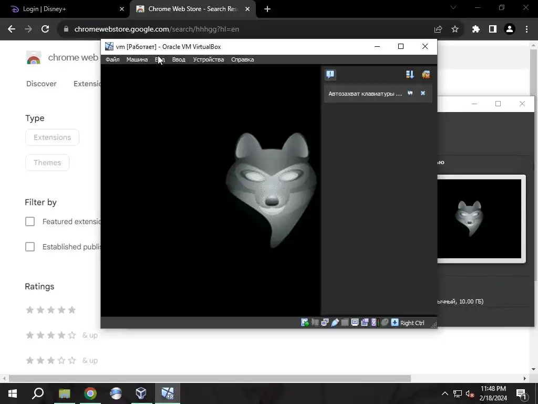538x404 pixels.
Task: Open the Машина menu in VirtualBox
Action: tap(137, 59)
